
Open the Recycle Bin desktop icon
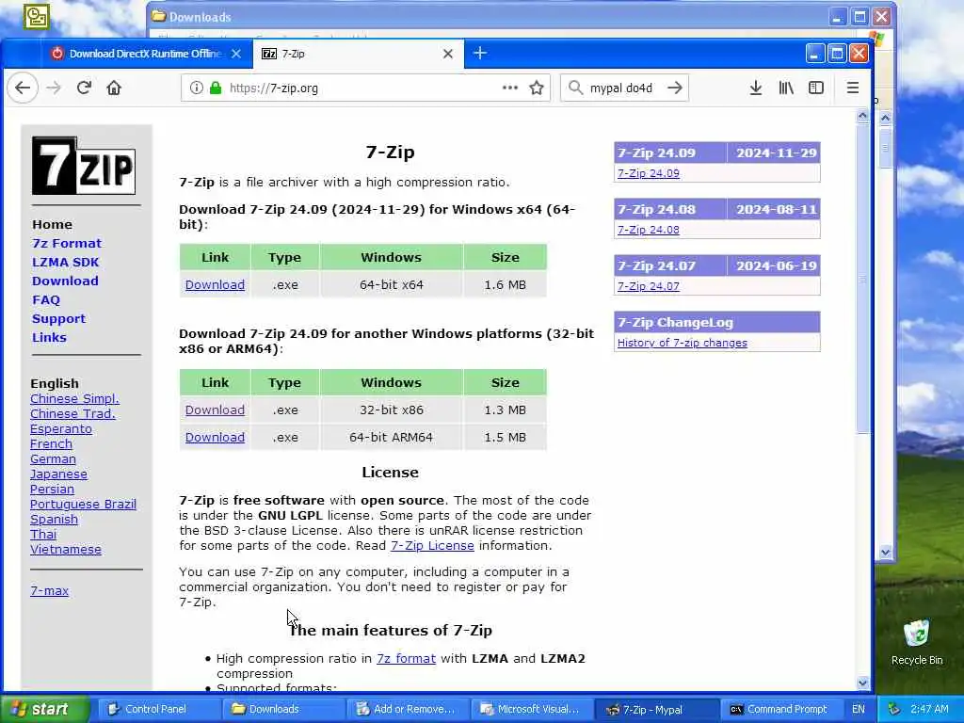[917, 642]
